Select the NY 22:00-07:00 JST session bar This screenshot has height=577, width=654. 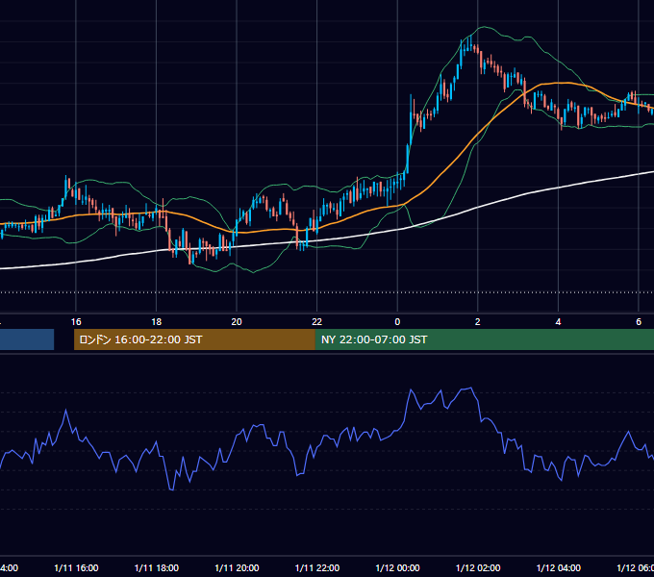484,339
